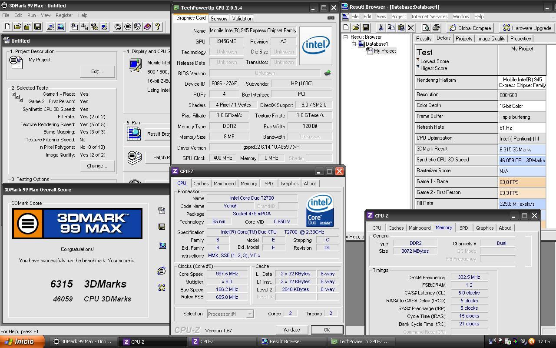
Task: Click the Lowest Score legend entry
Action: tap(434, 61)
